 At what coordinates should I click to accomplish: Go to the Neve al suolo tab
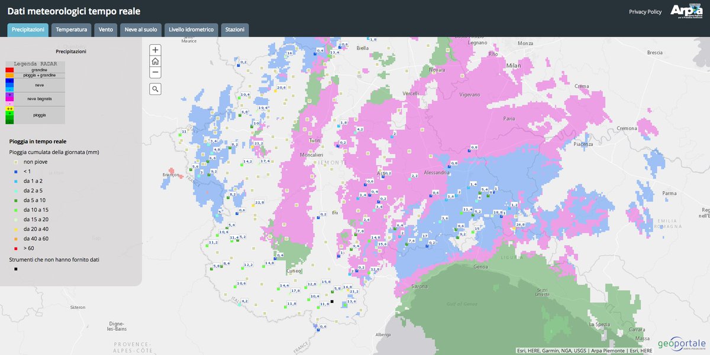(x=141, y=30)
